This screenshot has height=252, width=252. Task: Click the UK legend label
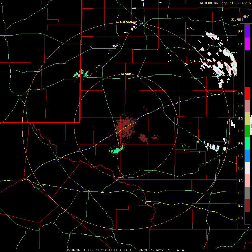pos(240,44)
